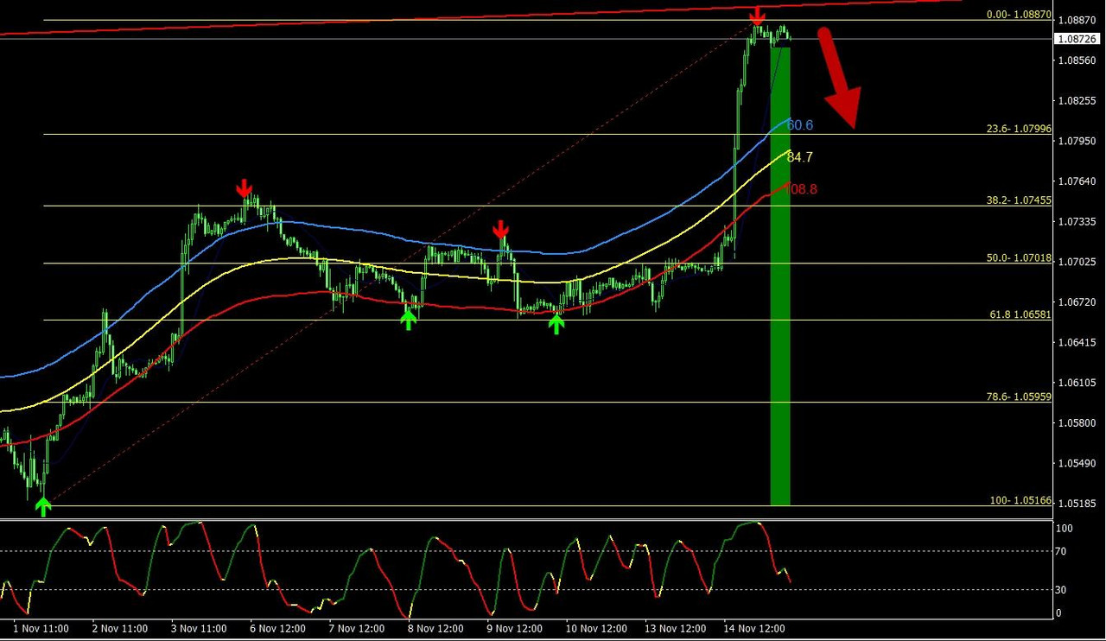Click the 1 Nov 11:00 time label
Viewport: 1106px width, 641px height.
tap(41, 628)
